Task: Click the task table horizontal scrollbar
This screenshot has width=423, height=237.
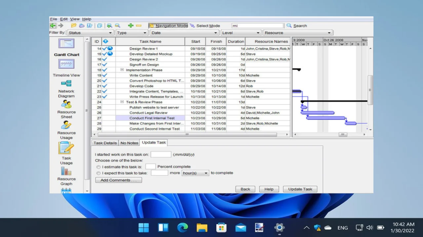Action: [187, 134]
